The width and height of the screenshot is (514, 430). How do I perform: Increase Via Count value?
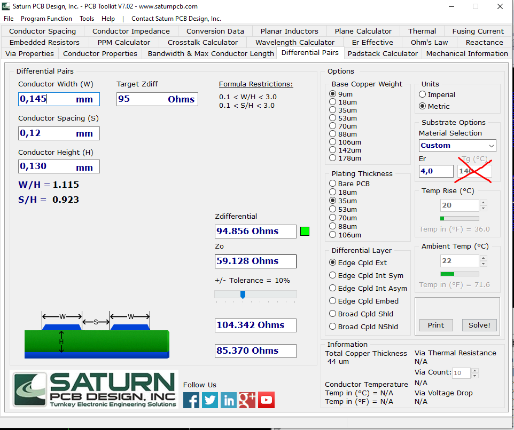click(474, 370)
